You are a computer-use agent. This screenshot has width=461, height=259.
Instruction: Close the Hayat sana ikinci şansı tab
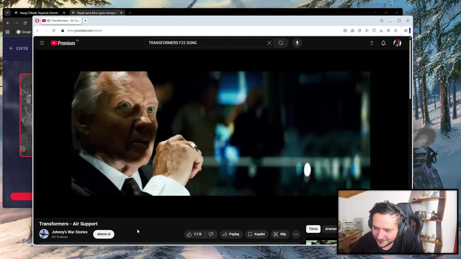tap(121, 13)
